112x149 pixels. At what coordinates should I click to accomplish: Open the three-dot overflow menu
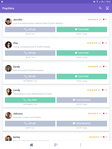[80, 145]
